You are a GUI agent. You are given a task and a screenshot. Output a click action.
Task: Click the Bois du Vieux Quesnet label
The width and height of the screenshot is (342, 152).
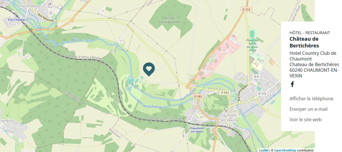169,20
